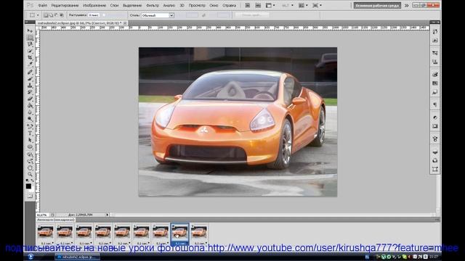Select the Pen tool
The height and width of the screenshot is (261, 465).
[30, 127]
